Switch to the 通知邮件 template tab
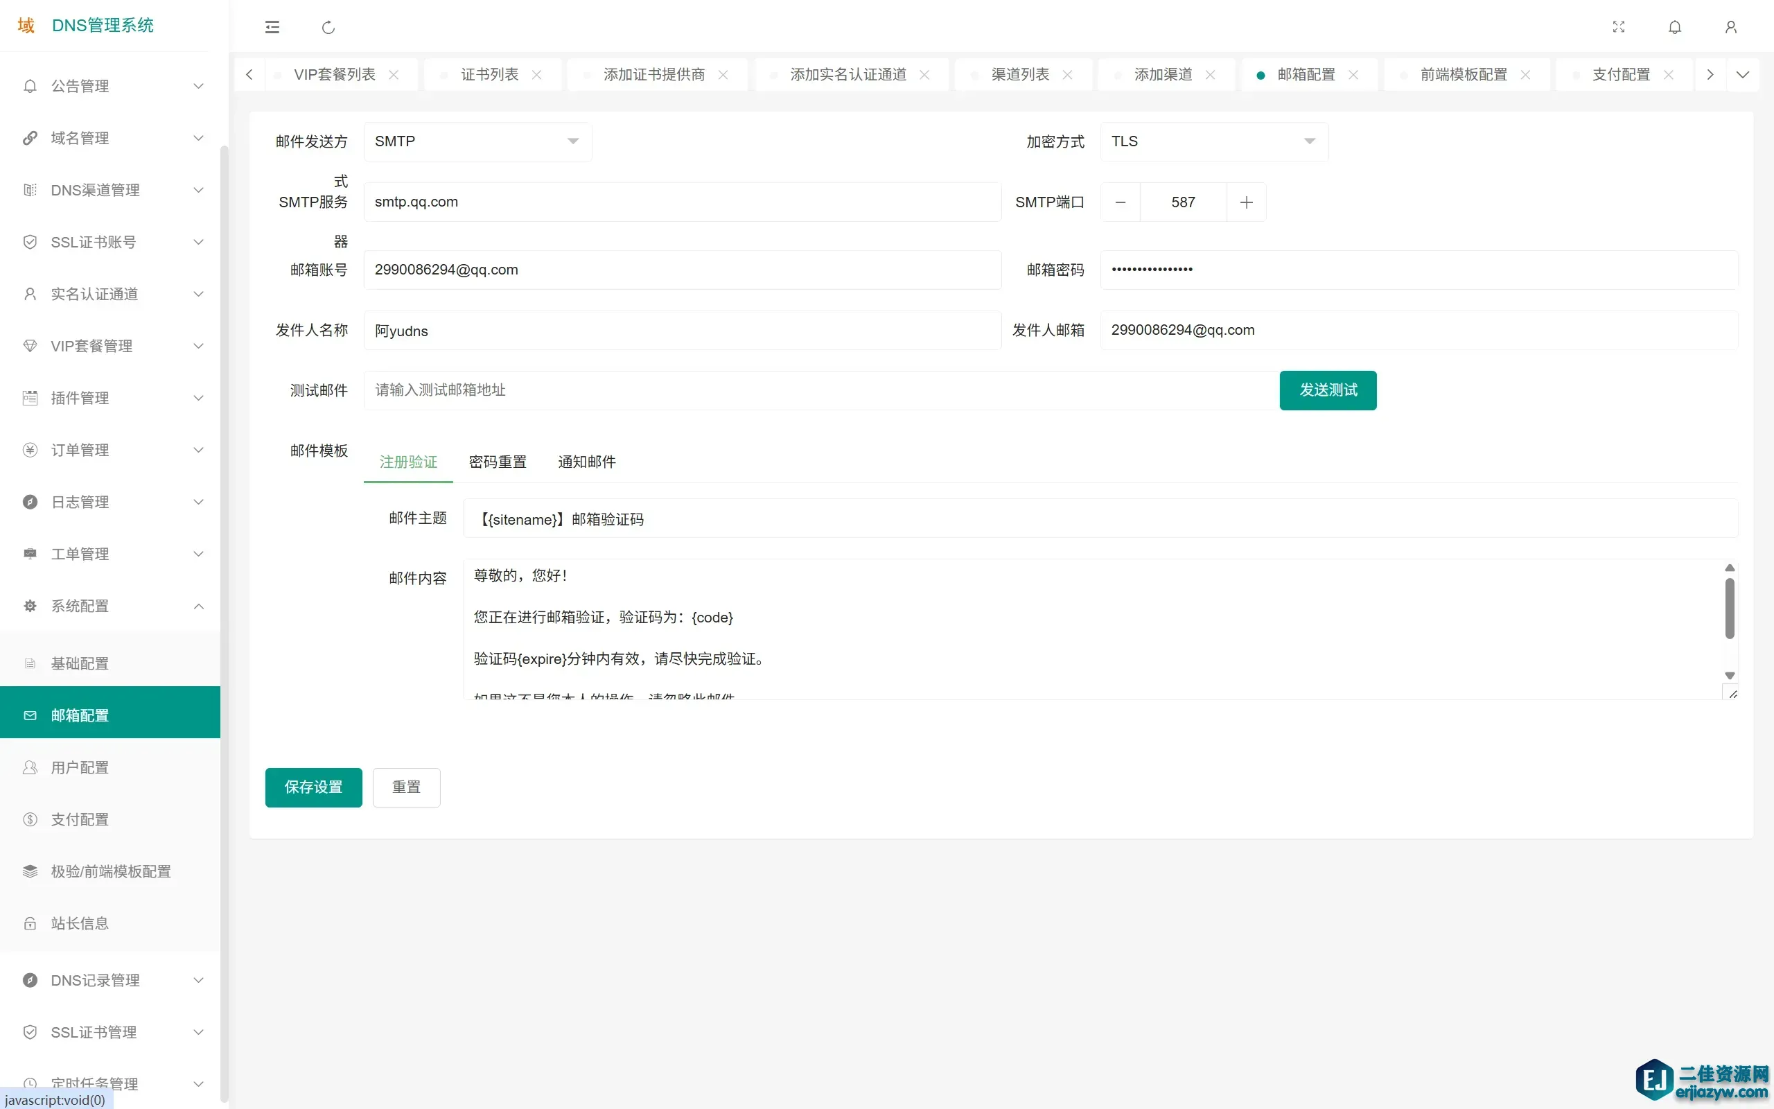 586,462
